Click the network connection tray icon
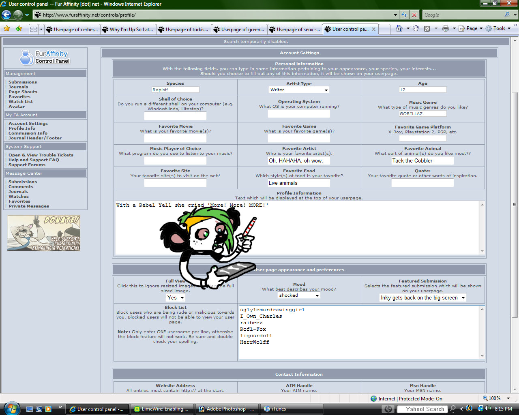The image size is (519, 415). (480, 409)
